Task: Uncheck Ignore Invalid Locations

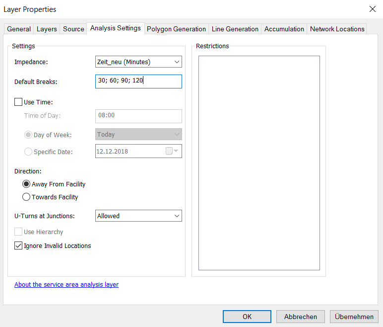Action: tap(19, 245)
